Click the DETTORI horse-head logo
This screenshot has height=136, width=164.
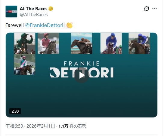[x=55, y=72]
